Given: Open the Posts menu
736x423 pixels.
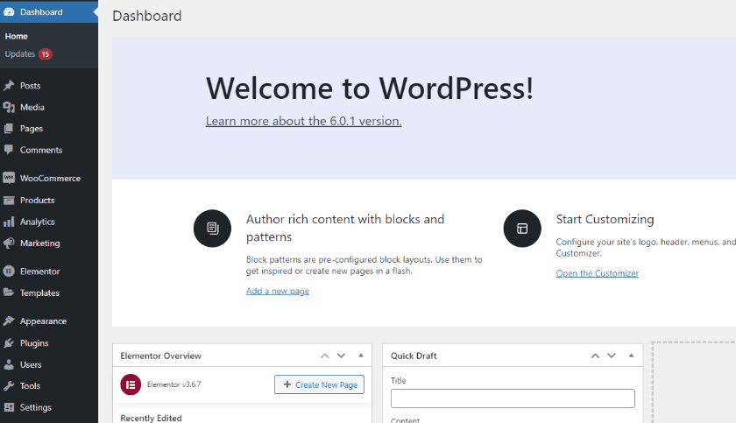Looking at the screenshot, I should (x=30, y=86).
